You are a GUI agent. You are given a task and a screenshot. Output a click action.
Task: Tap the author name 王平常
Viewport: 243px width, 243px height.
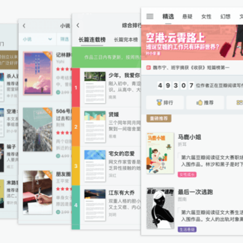click(62, 182)
